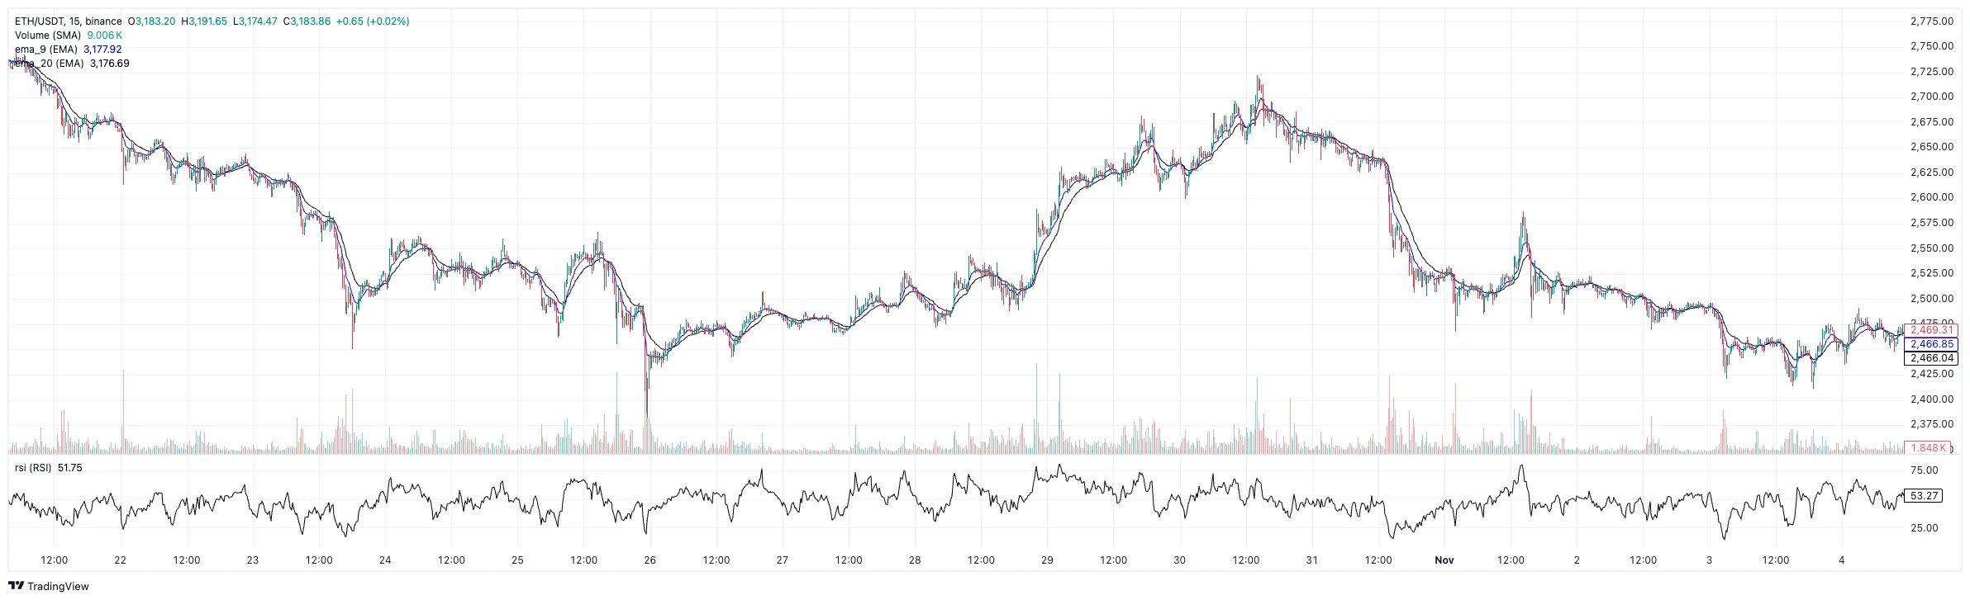This screenshot has height=600, width=1970.
Task: Click the RSI value tag 53.27
Action: pos(1925,496)
